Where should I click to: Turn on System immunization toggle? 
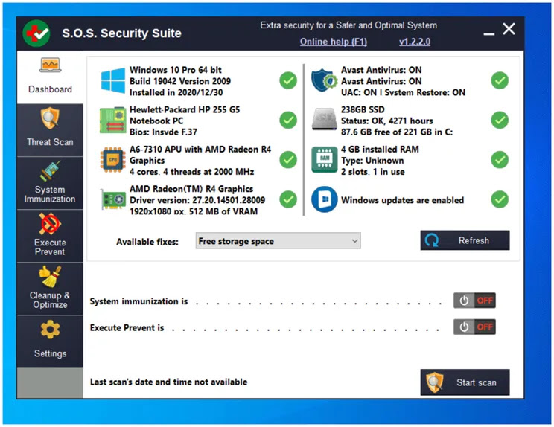click(x=474, y=301)
